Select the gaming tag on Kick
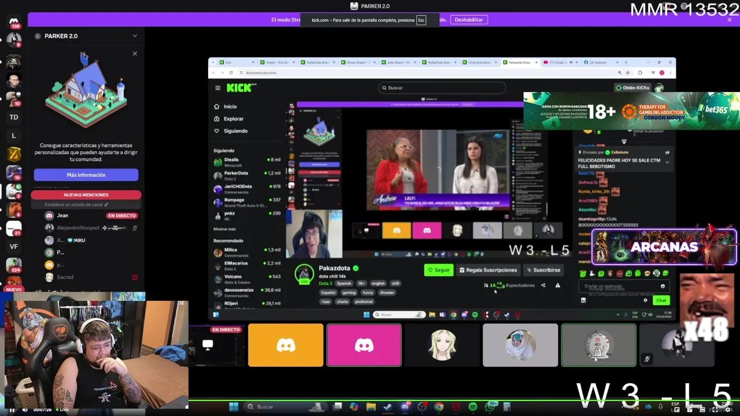 (349, 292)
